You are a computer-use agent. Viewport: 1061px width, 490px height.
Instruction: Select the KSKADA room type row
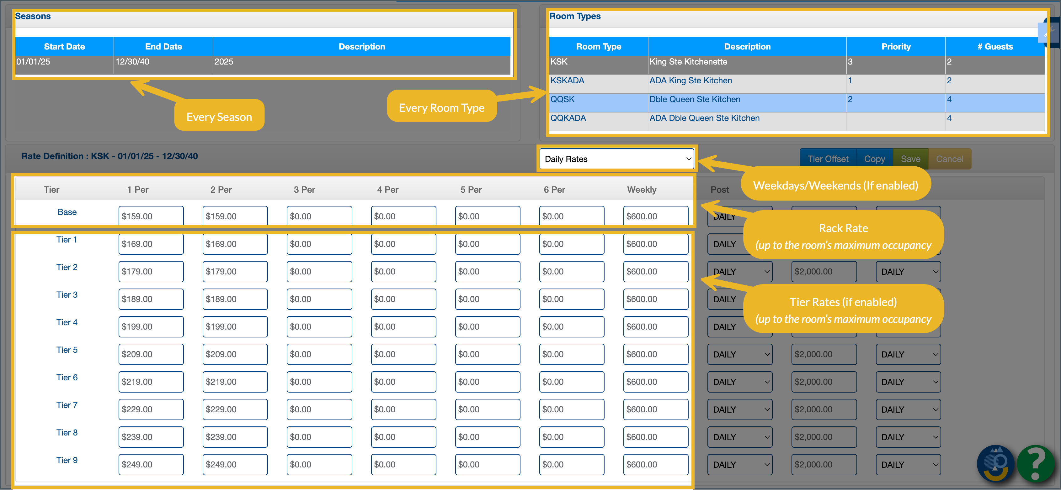[x=567, y=81]
